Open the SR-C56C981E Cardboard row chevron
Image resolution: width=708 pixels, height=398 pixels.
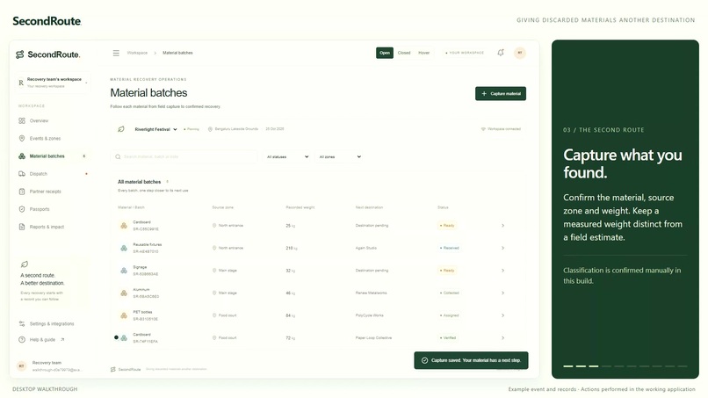502,226
